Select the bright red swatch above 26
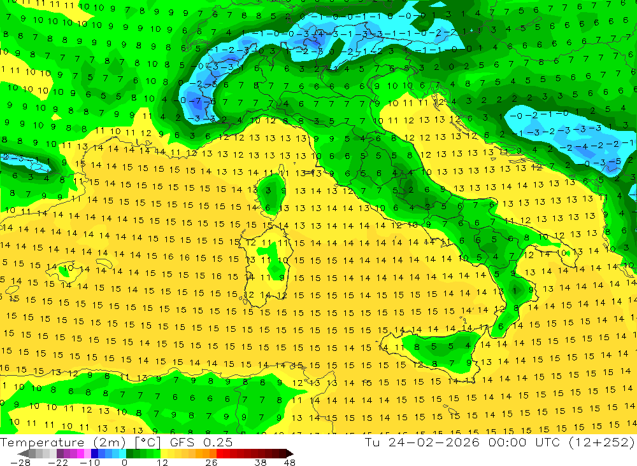The width and height of the screenshot is (637, 466). (220, 453)
